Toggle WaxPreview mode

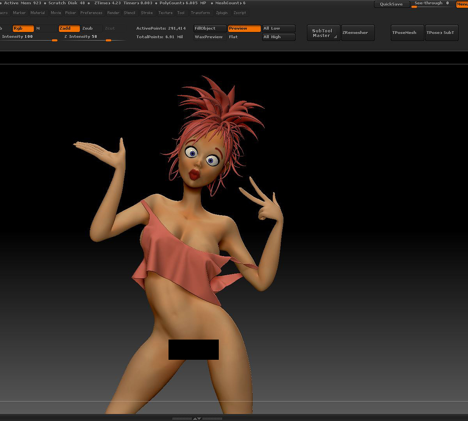pyautogui.click(x=210, y=37)
